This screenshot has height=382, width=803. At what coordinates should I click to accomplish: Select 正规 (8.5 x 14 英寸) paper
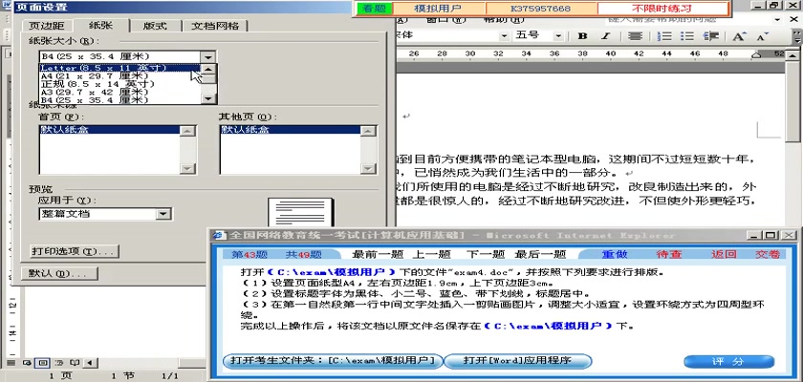[x=119, y=84]
